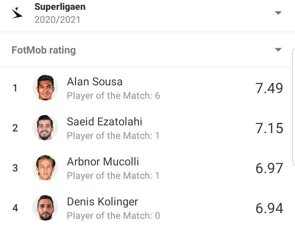The width and height of the screenshot is (295, 227).
Task: Click the 7.49 rating value
Action: click(x=269, y=88)
